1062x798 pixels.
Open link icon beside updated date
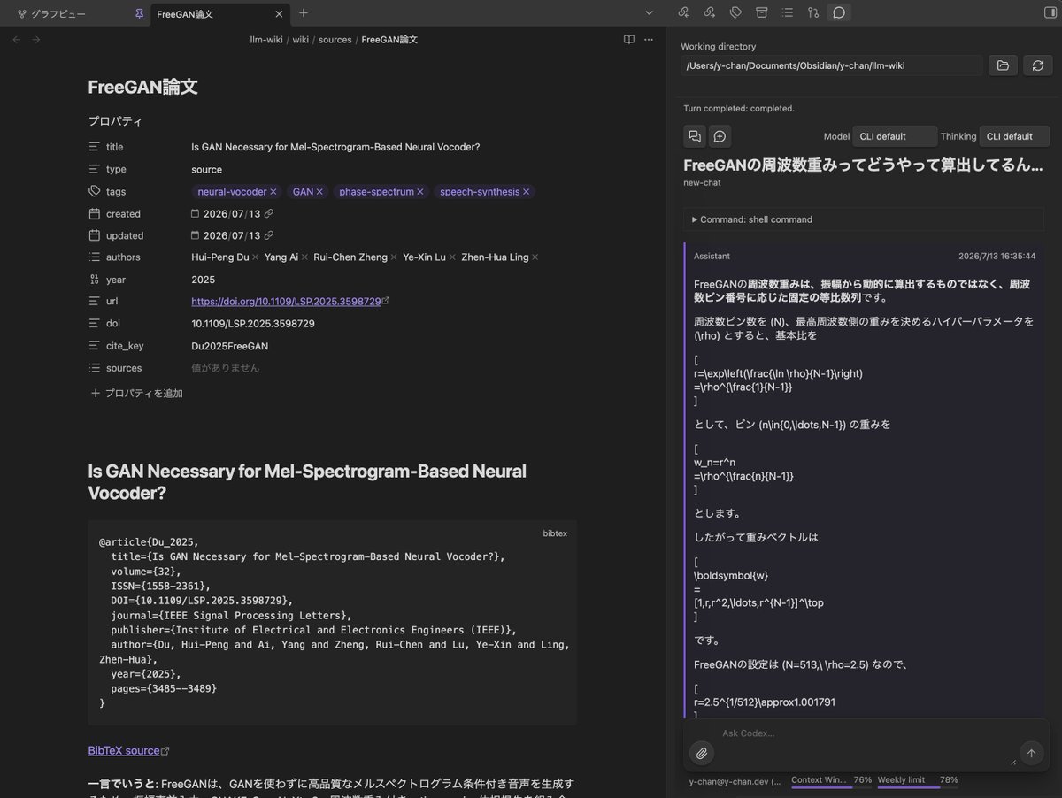pyautogui.click(x=269, y=235)
